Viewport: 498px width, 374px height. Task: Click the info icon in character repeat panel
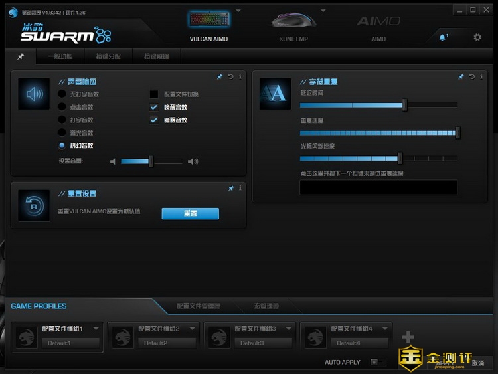coord(481,77)
